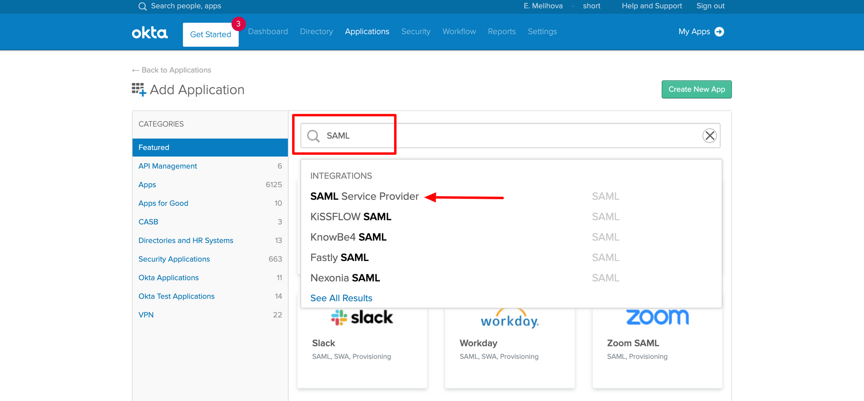Viewport: 864px width, 401px height.
Task: Click the search magnifier icon in top bar
Action: coord(142,6)
